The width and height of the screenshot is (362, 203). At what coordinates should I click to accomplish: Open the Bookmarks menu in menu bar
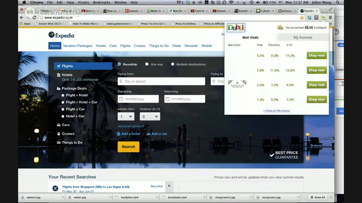point(102,3)
